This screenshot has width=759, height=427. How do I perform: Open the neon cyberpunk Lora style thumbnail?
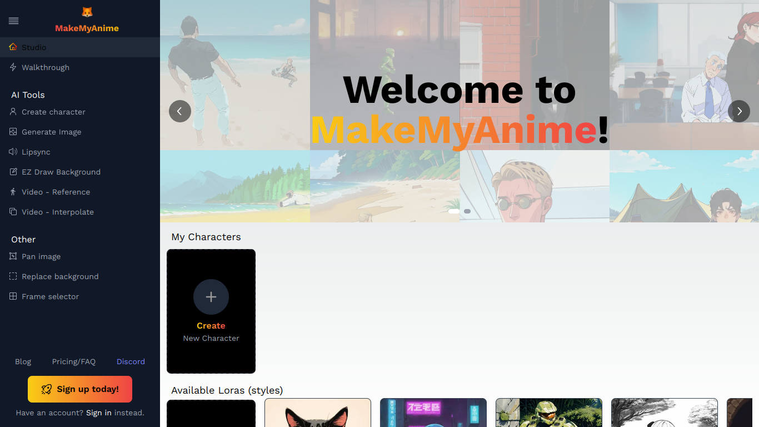click(433, 413)
